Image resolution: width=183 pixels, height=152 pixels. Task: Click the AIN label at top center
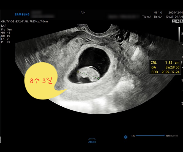pyautogui.click(x=83, y=12)
